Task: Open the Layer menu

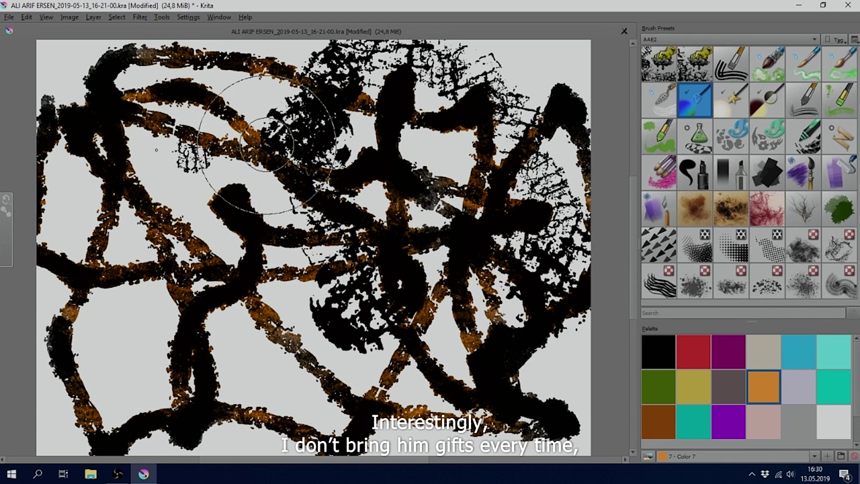Action: tap(93, 17)
